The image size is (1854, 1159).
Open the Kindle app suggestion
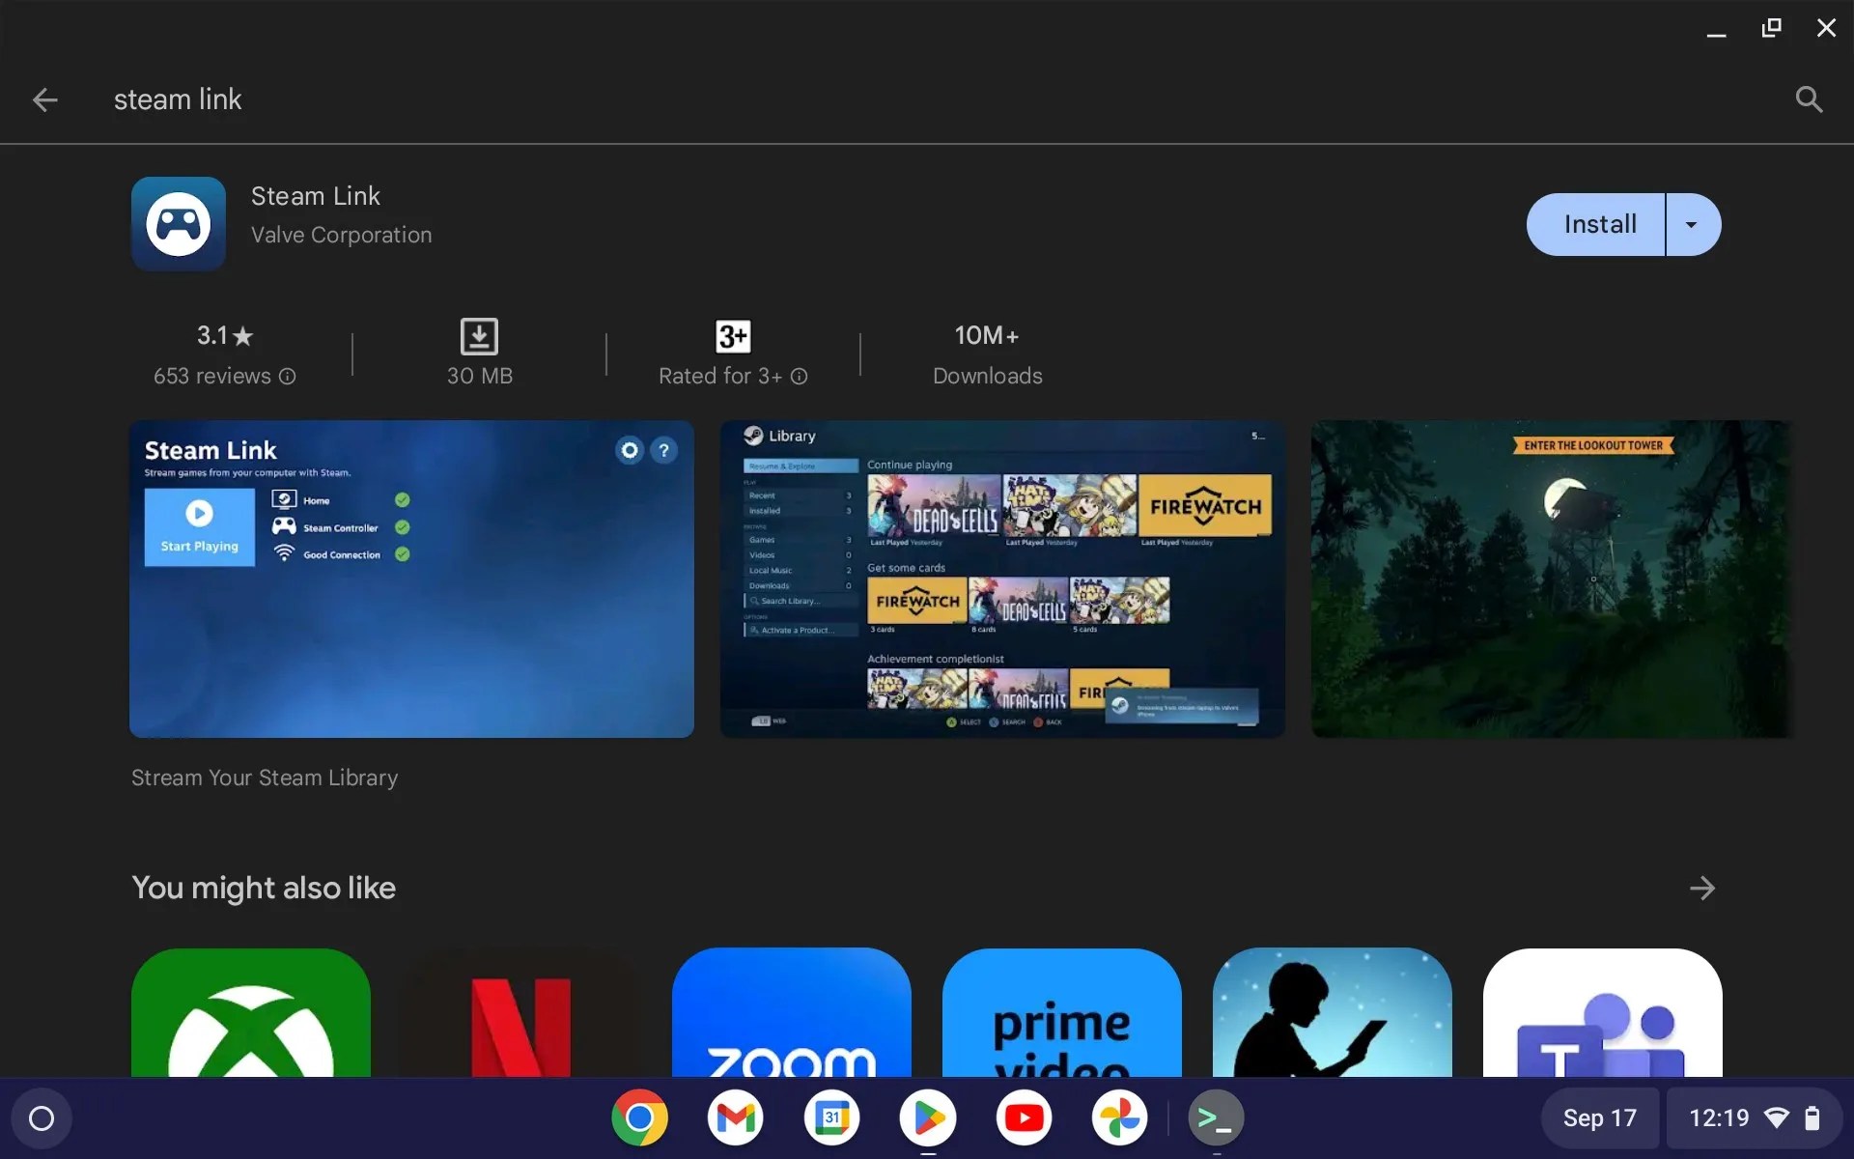(x=1333, y=1012)
